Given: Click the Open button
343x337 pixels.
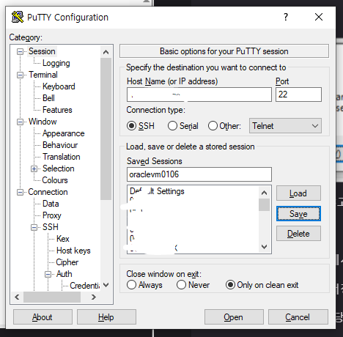Looking at the screenshot, I should click(234, 317).
